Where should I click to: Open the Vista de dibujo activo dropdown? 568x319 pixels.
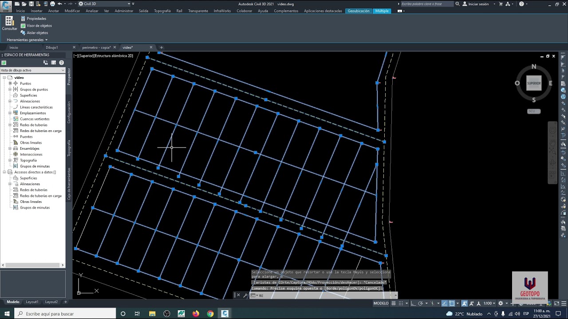click(32, 70)
